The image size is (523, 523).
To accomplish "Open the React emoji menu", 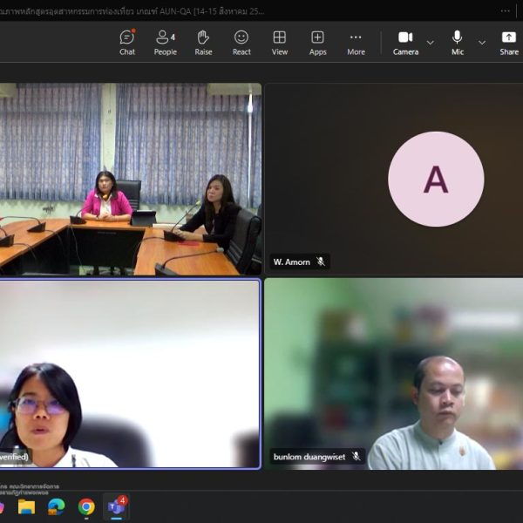I will point(241,42).
